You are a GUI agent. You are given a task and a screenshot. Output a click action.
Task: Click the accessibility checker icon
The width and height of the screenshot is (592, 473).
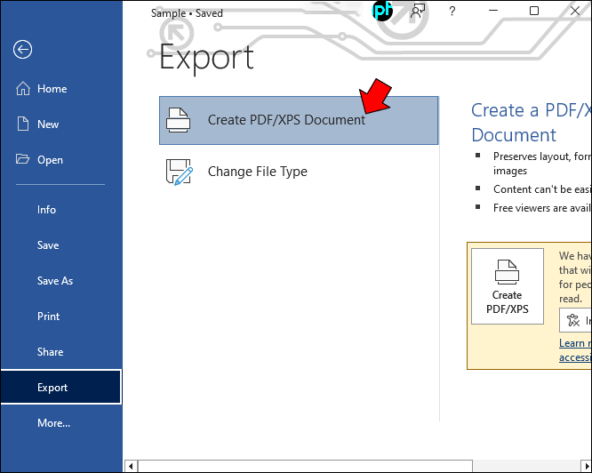573,320
